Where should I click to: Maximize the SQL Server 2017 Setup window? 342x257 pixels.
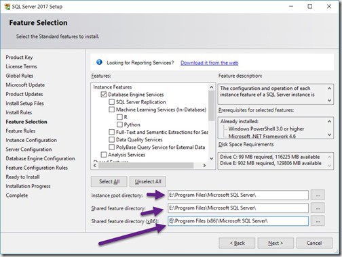click(x=310, y=7)
